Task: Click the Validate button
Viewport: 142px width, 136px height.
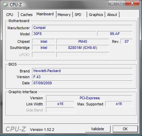Action: [98, 129]
